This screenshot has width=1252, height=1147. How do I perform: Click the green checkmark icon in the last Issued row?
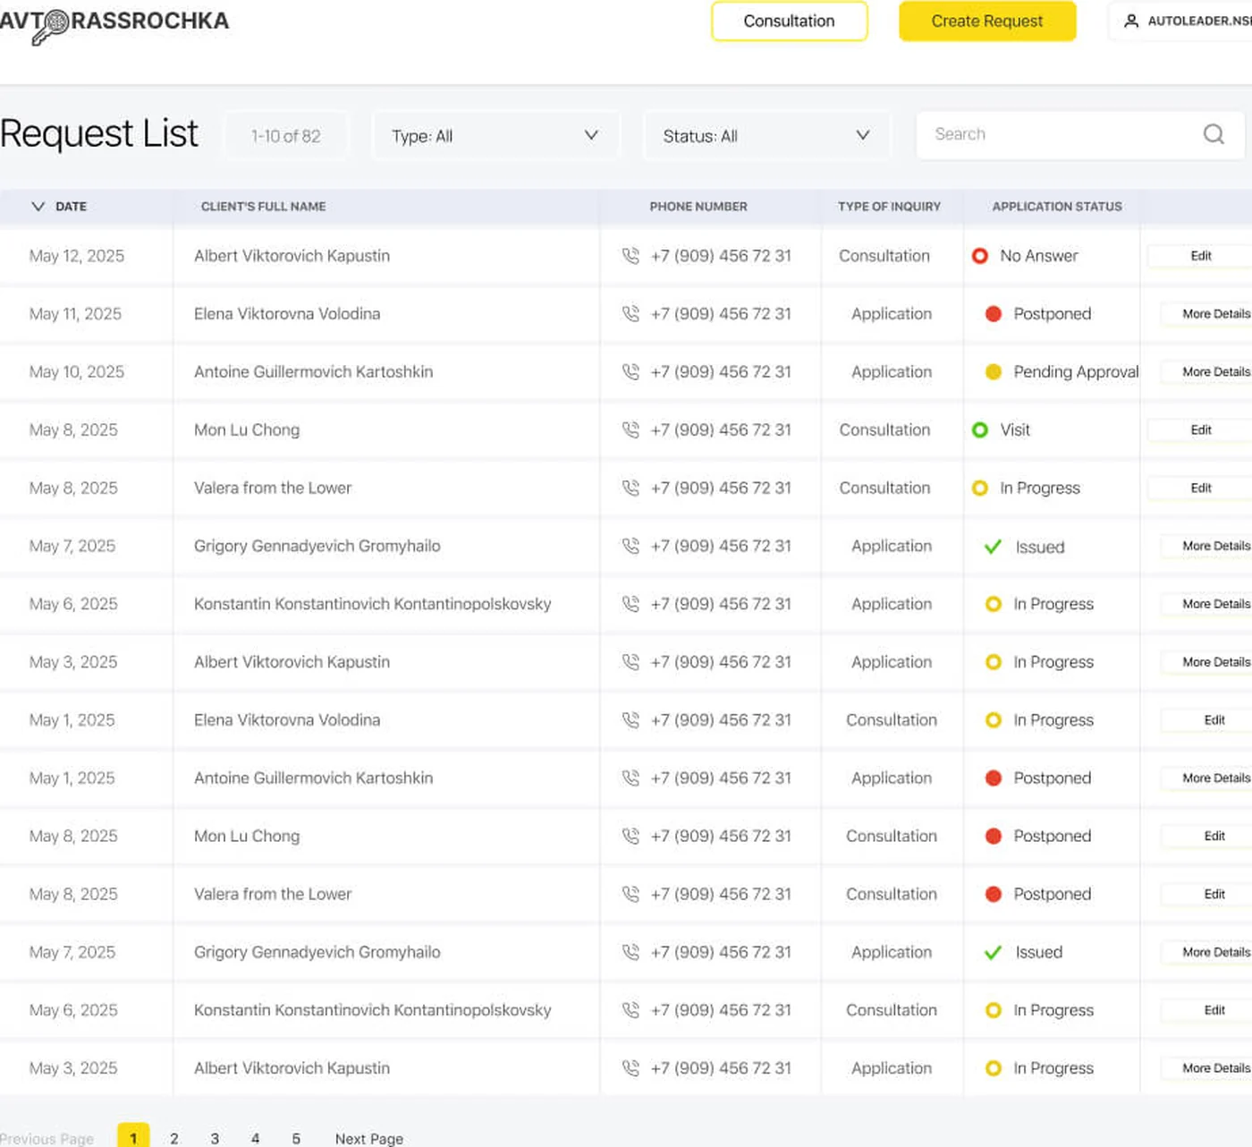point(993,953)
